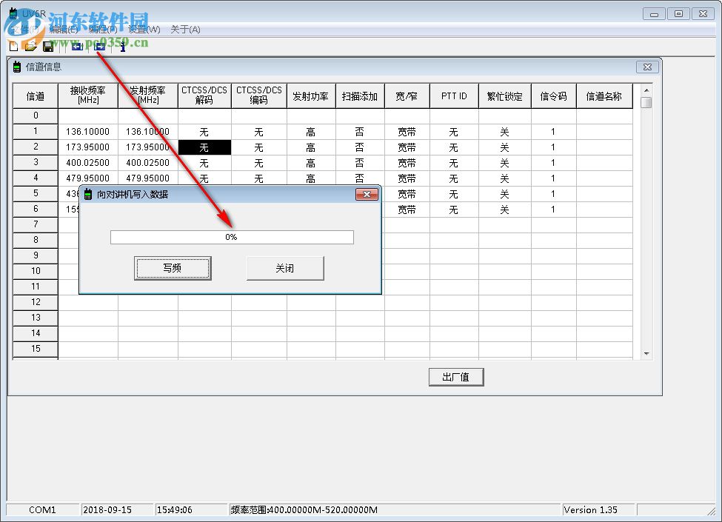Viewport: 722px width, 522px height.
Task: Click the 宽/窄 column header
Action: click(x=407, y=96)
